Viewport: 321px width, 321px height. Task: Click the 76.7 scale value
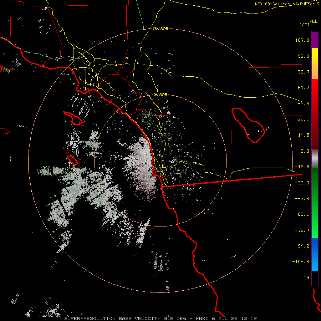304,72
